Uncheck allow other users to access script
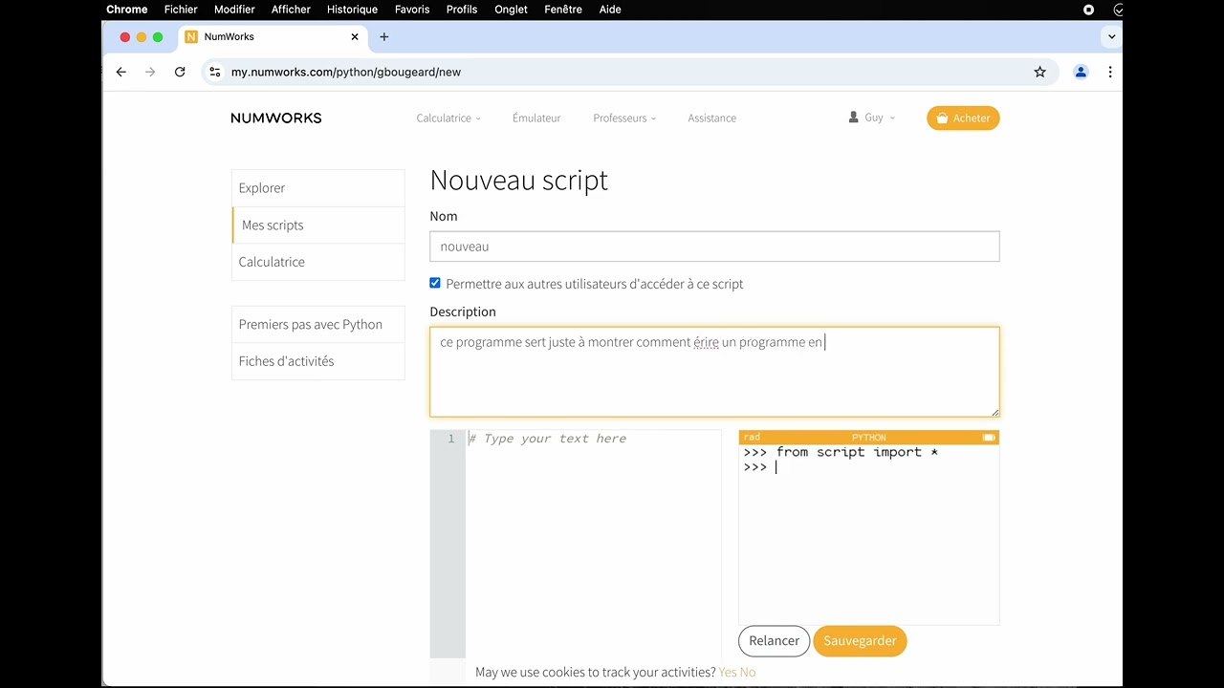This screenshot has width=1224, height=688. coord(435,283)
